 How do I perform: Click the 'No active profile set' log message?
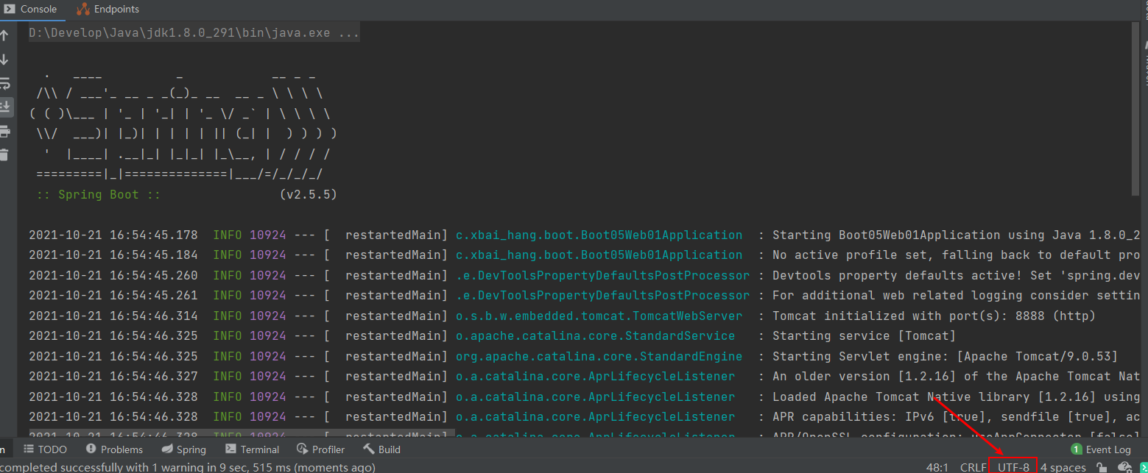click(956, 255)
